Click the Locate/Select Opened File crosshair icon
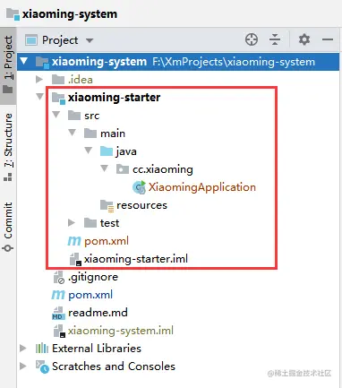 coord(252,39)
